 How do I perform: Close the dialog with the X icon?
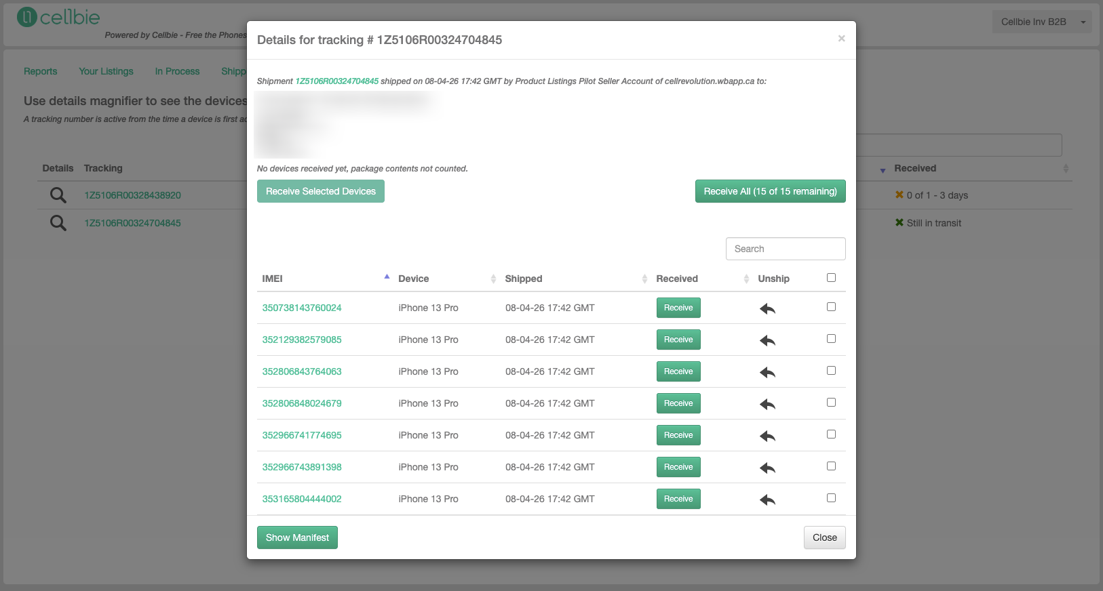point(841,39)
